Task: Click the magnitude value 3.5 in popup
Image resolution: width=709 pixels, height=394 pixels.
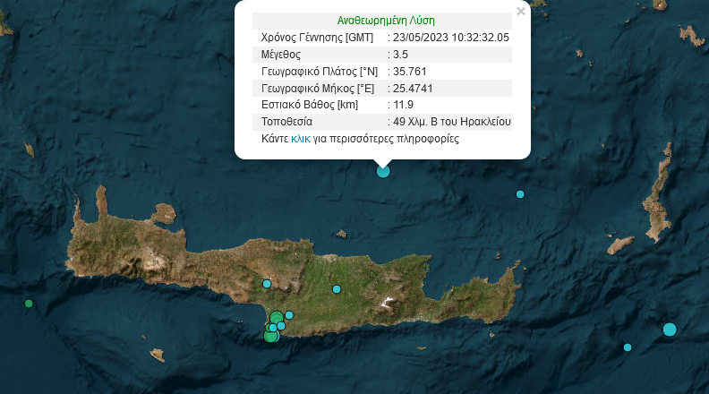Action: click(401, 55)
